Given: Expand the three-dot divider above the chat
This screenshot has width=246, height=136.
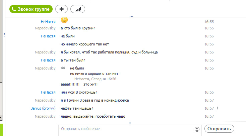Looking at the screenshot, I should coord(131,16).
